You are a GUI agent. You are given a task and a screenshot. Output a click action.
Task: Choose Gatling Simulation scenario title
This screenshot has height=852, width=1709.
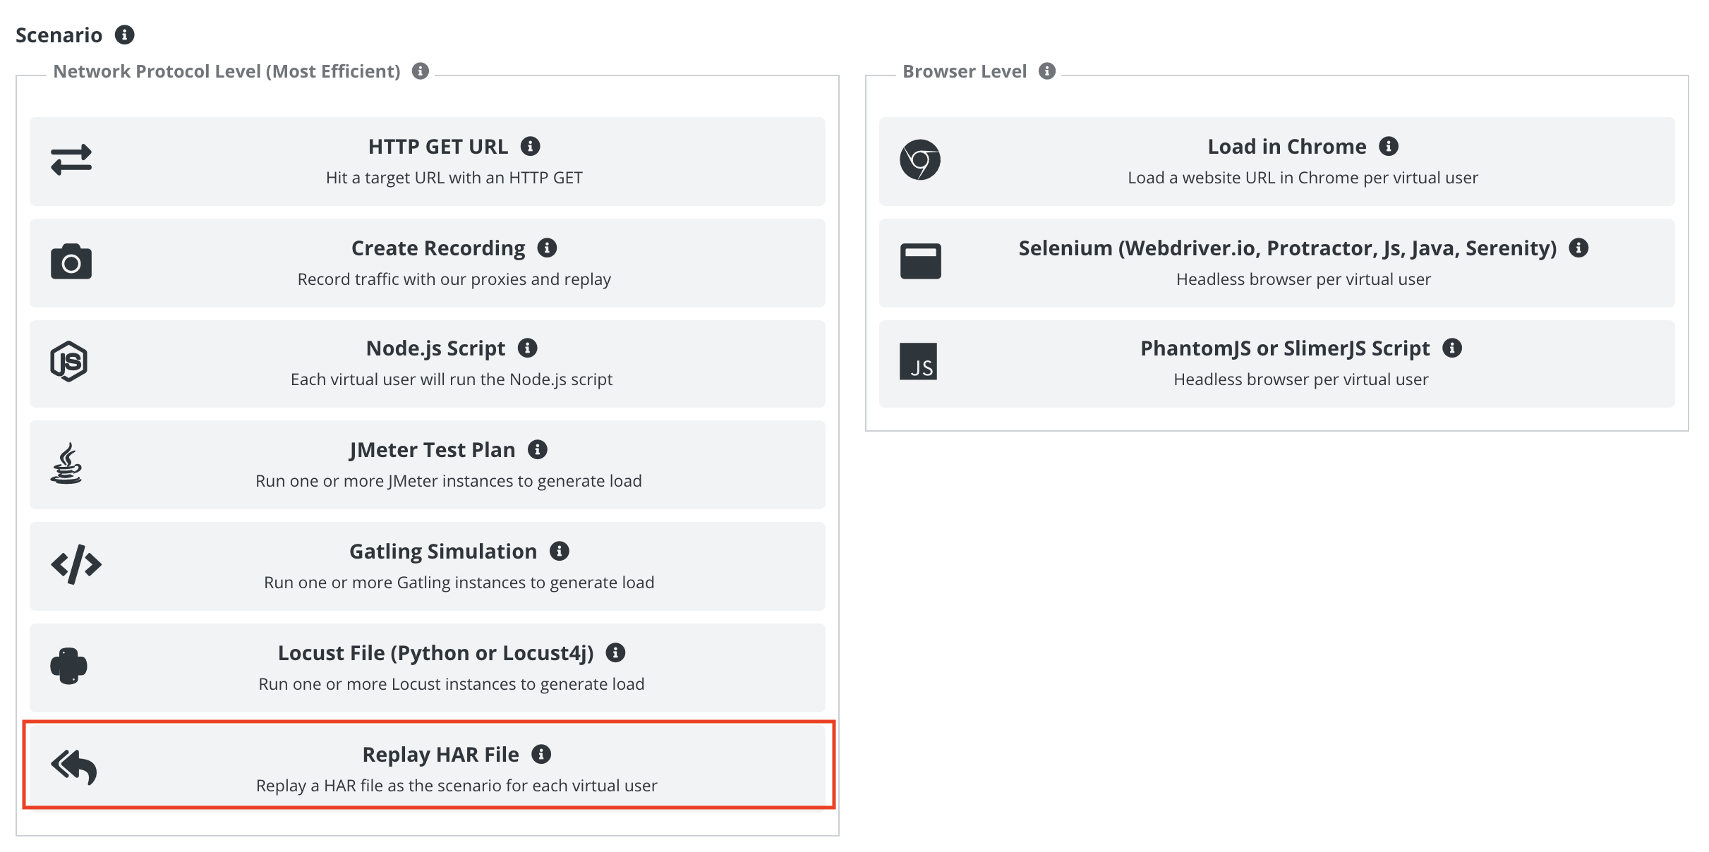click(443, 552)
